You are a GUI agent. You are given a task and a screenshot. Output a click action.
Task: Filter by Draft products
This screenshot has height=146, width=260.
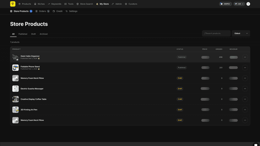pyautogui.click(x=33, y=34)
